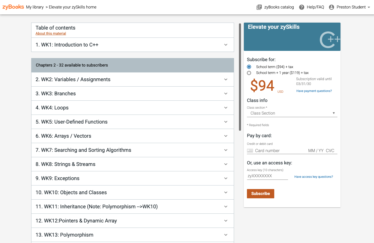This screenshot has height=243, width=374.
Task: Open the About this material link
Action: [51, 33]
